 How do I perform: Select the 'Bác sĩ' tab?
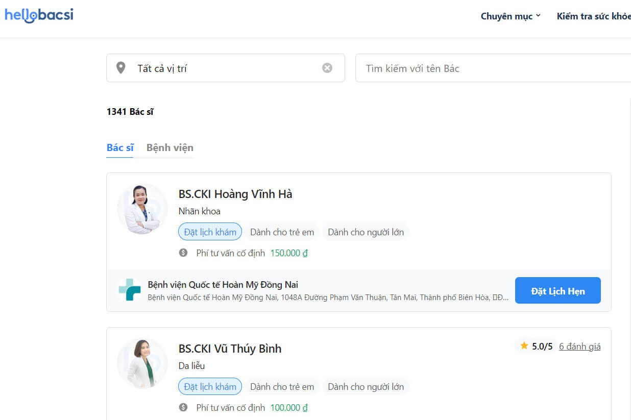pyautogui.click(x=119, y=147)
